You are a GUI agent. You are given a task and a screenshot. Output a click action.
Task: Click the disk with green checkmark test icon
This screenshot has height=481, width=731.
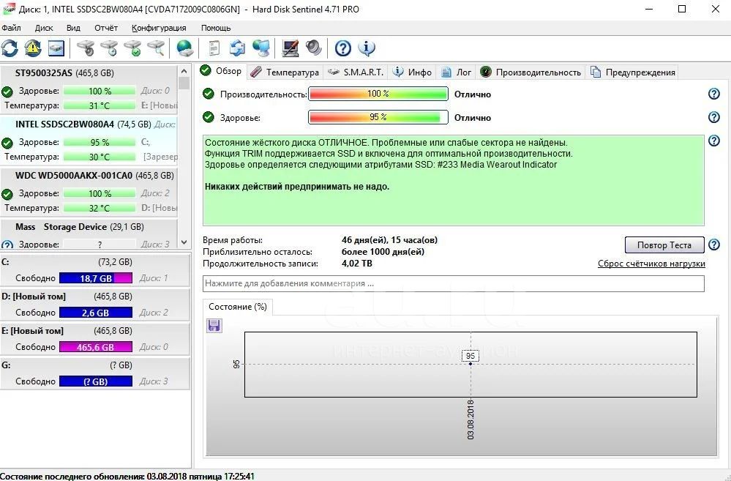tap(132, 48)
